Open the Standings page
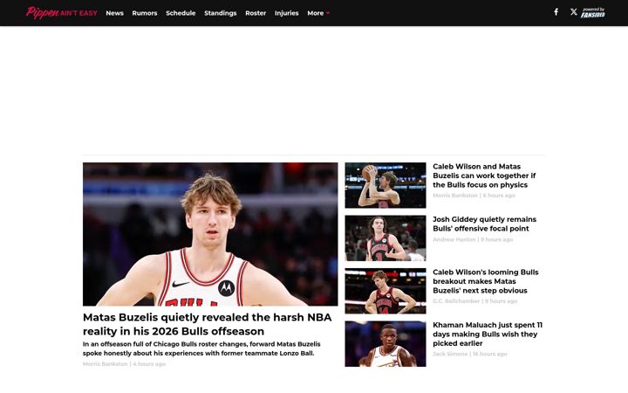628x393 pixels. tap(221, 13)
